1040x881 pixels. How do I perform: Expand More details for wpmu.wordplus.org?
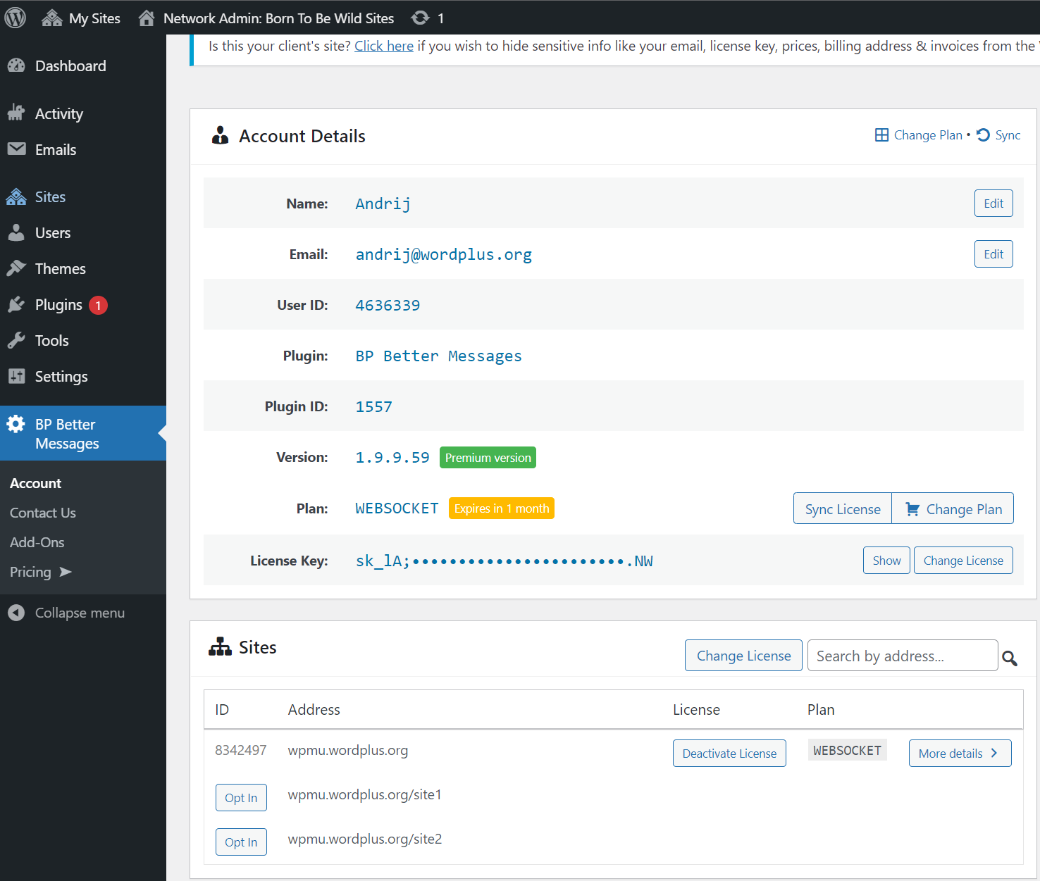click(x=960, y=754)
